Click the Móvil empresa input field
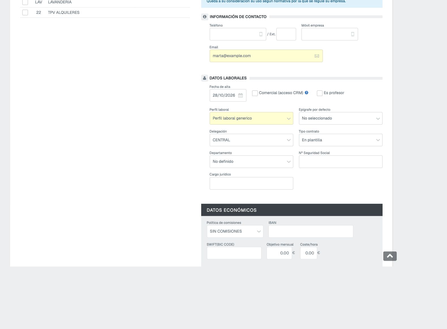This screenshot has height=329, width=447. coord(330,34)
